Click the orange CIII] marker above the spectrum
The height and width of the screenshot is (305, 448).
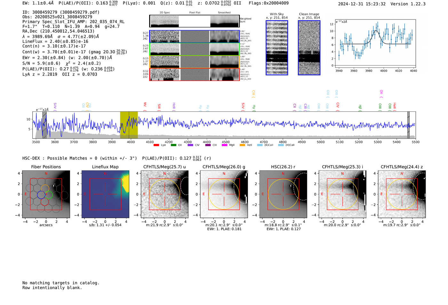click(253, 94)
